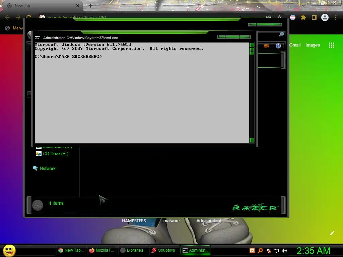Viewport: 343px width, 257px height.
Task: Open the network tray icon
Action: [276, 250]
